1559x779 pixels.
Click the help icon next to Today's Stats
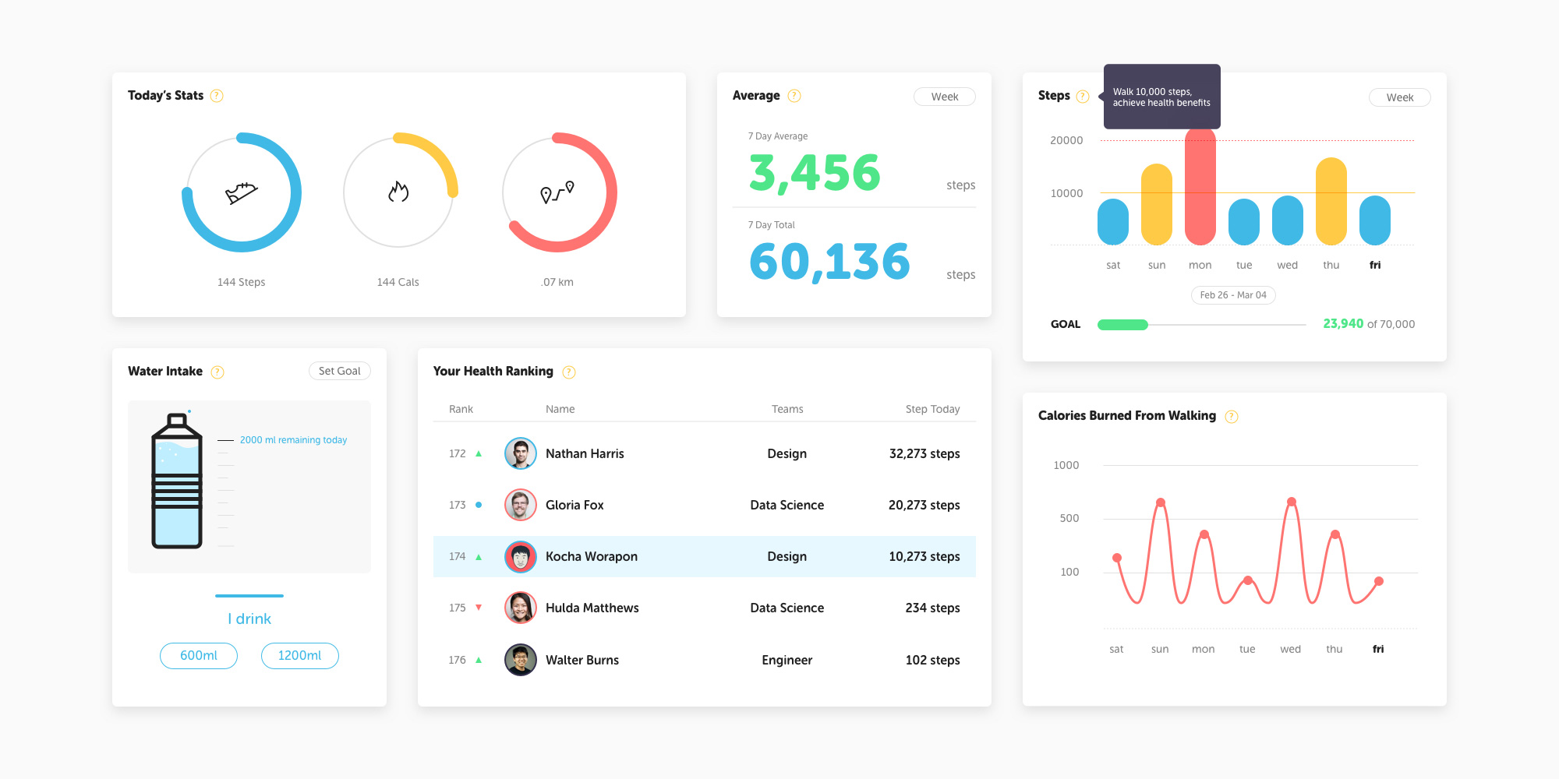tap(217, 96)
